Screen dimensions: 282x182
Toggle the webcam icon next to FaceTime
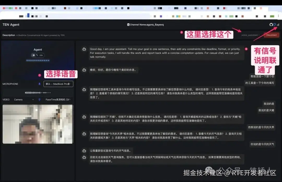click(x=39, y=100)
